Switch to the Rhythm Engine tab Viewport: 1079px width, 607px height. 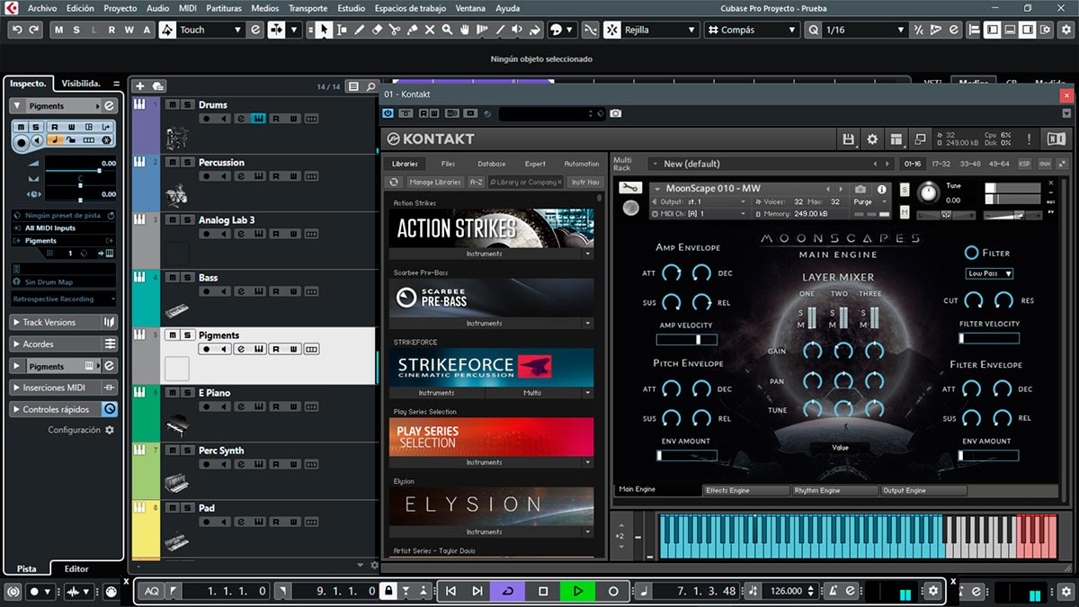click(x=834, y=491)
